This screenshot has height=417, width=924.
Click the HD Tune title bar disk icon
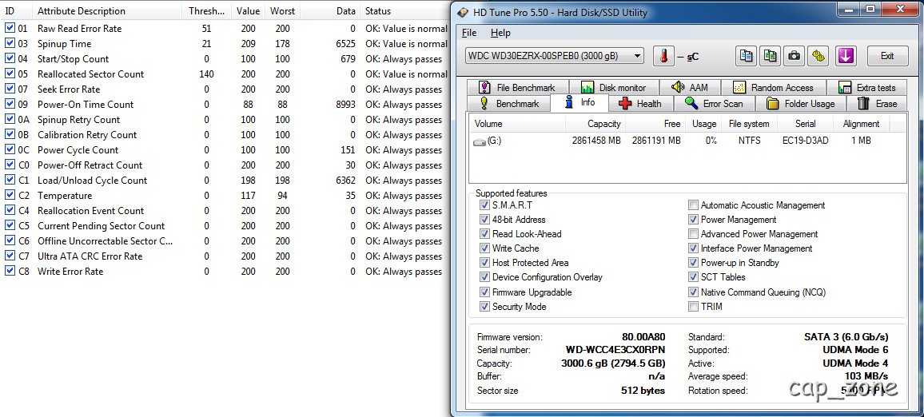click(x=464, y=12)
